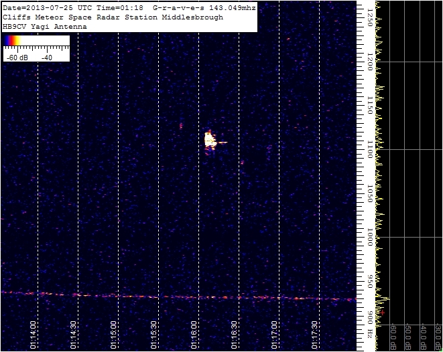Viewport: 443px width, 352px height.
Task: Click the 900 Hz frequency scale label
Action: click(370, 325)
